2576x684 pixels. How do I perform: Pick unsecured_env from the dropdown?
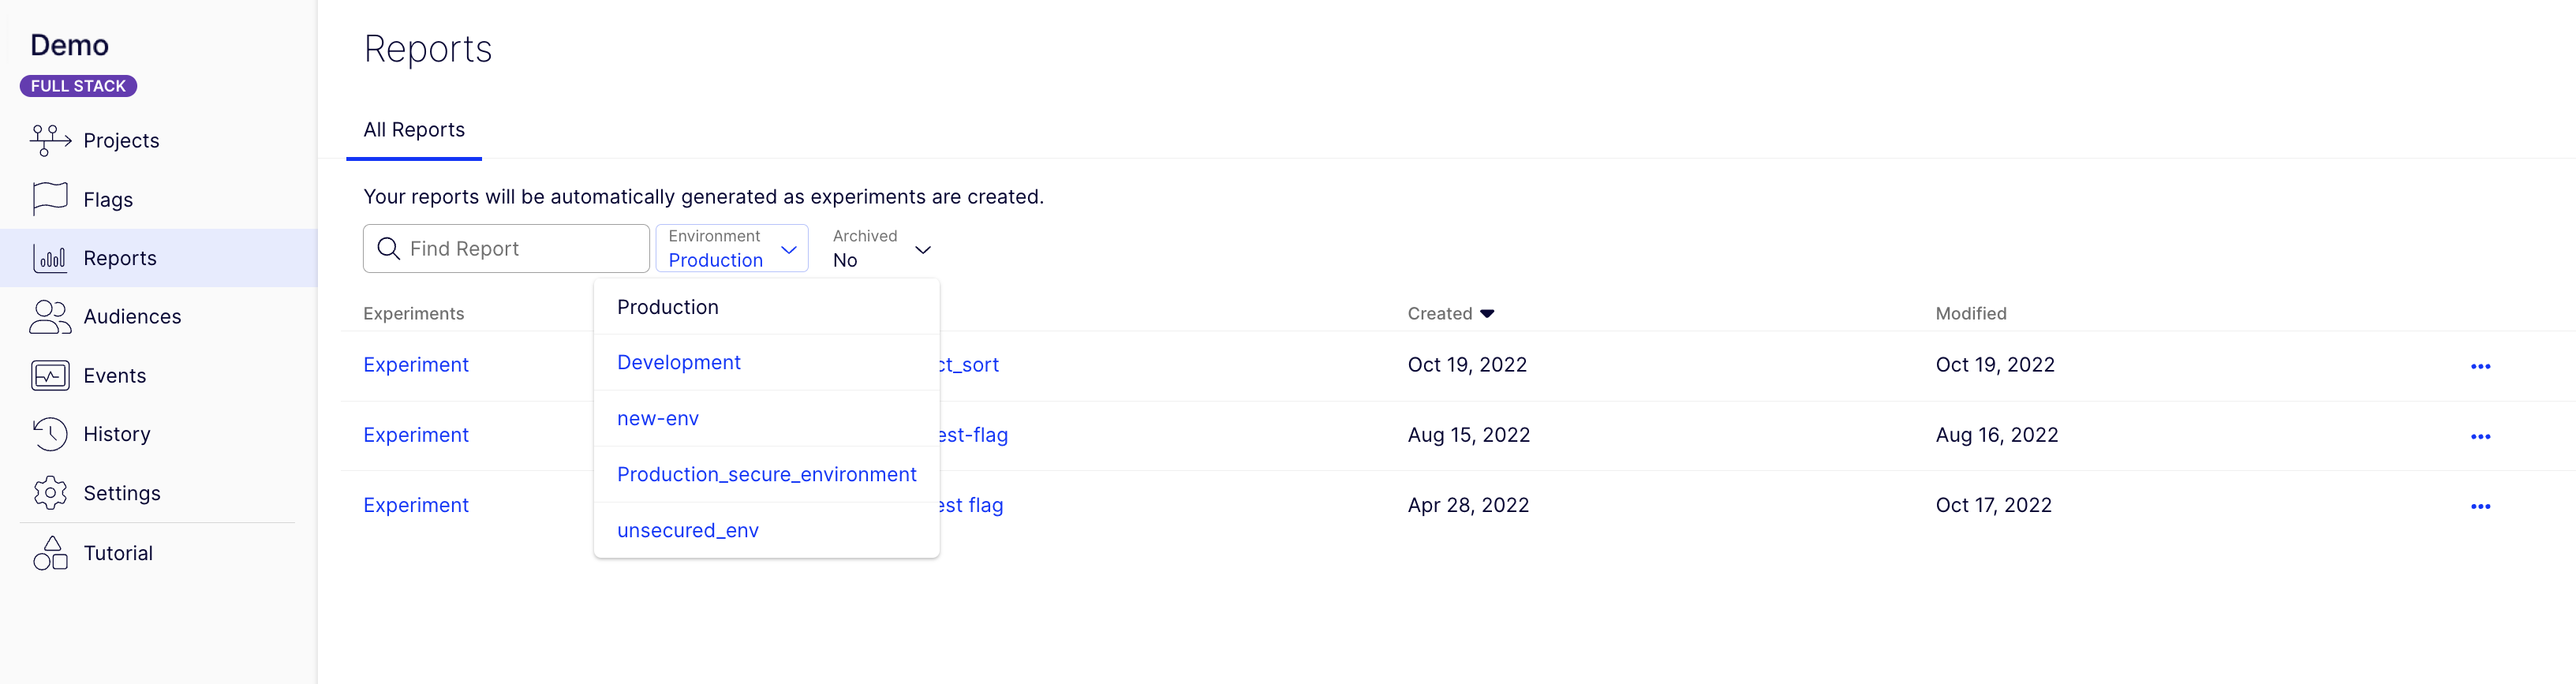pyautogui.click(x=688, y=531)
